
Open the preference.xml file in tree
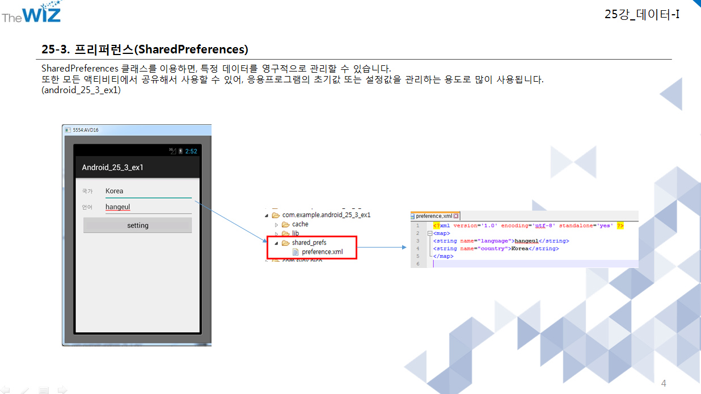(318, 252)
